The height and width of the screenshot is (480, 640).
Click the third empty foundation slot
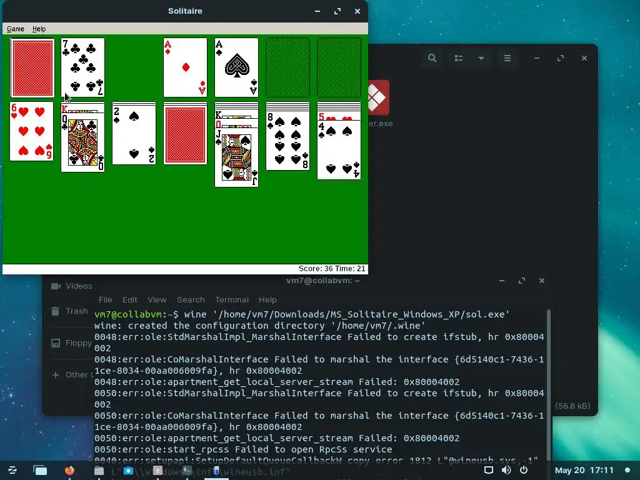click(x=287, y=67)
